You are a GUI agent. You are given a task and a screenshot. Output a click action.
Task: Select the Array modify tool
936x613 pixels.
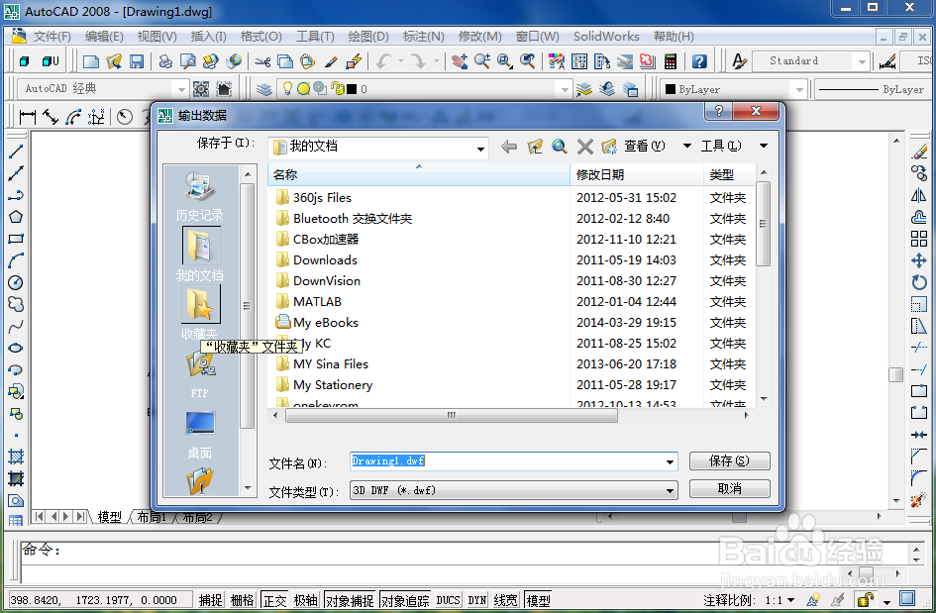click(919, 239)
